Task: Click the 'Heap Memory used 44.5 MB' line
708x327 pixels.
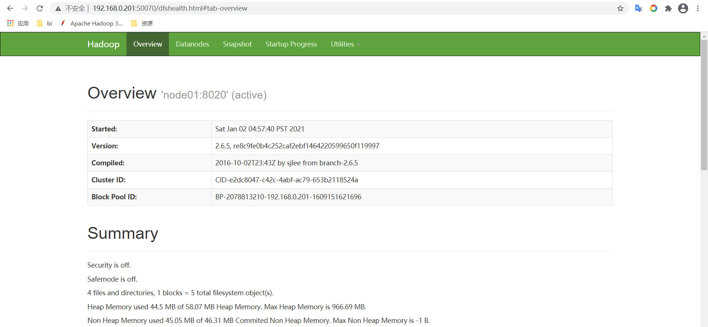Action: 227,307
